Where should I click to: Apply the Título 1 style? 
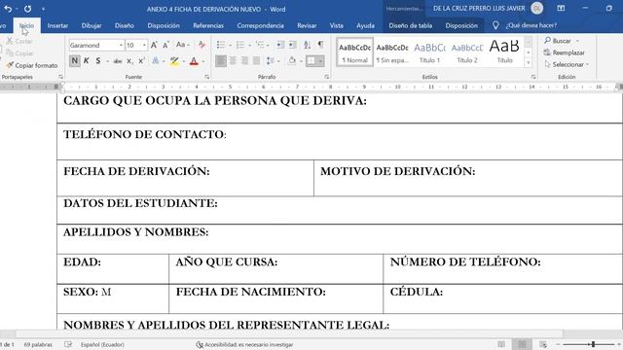tap(429, 52)
